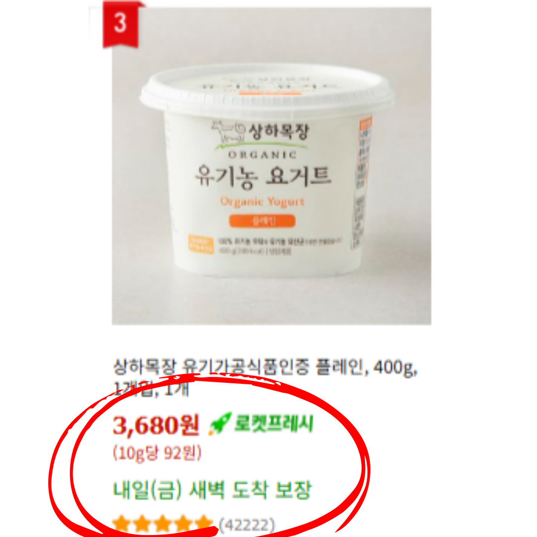Open the 상하목장 yogurt product image
The width and height of the screenshot is (537, 537).
pyautogui.click(x=271, y=166)
